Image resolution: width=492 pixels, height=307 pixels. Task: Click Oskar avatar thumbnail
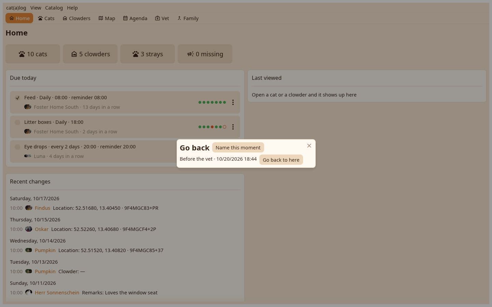coord(29,229)
